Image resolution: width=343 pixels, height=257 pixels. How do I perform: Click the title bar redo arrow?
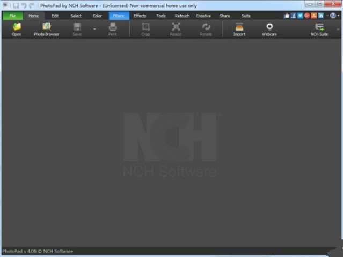32,5
